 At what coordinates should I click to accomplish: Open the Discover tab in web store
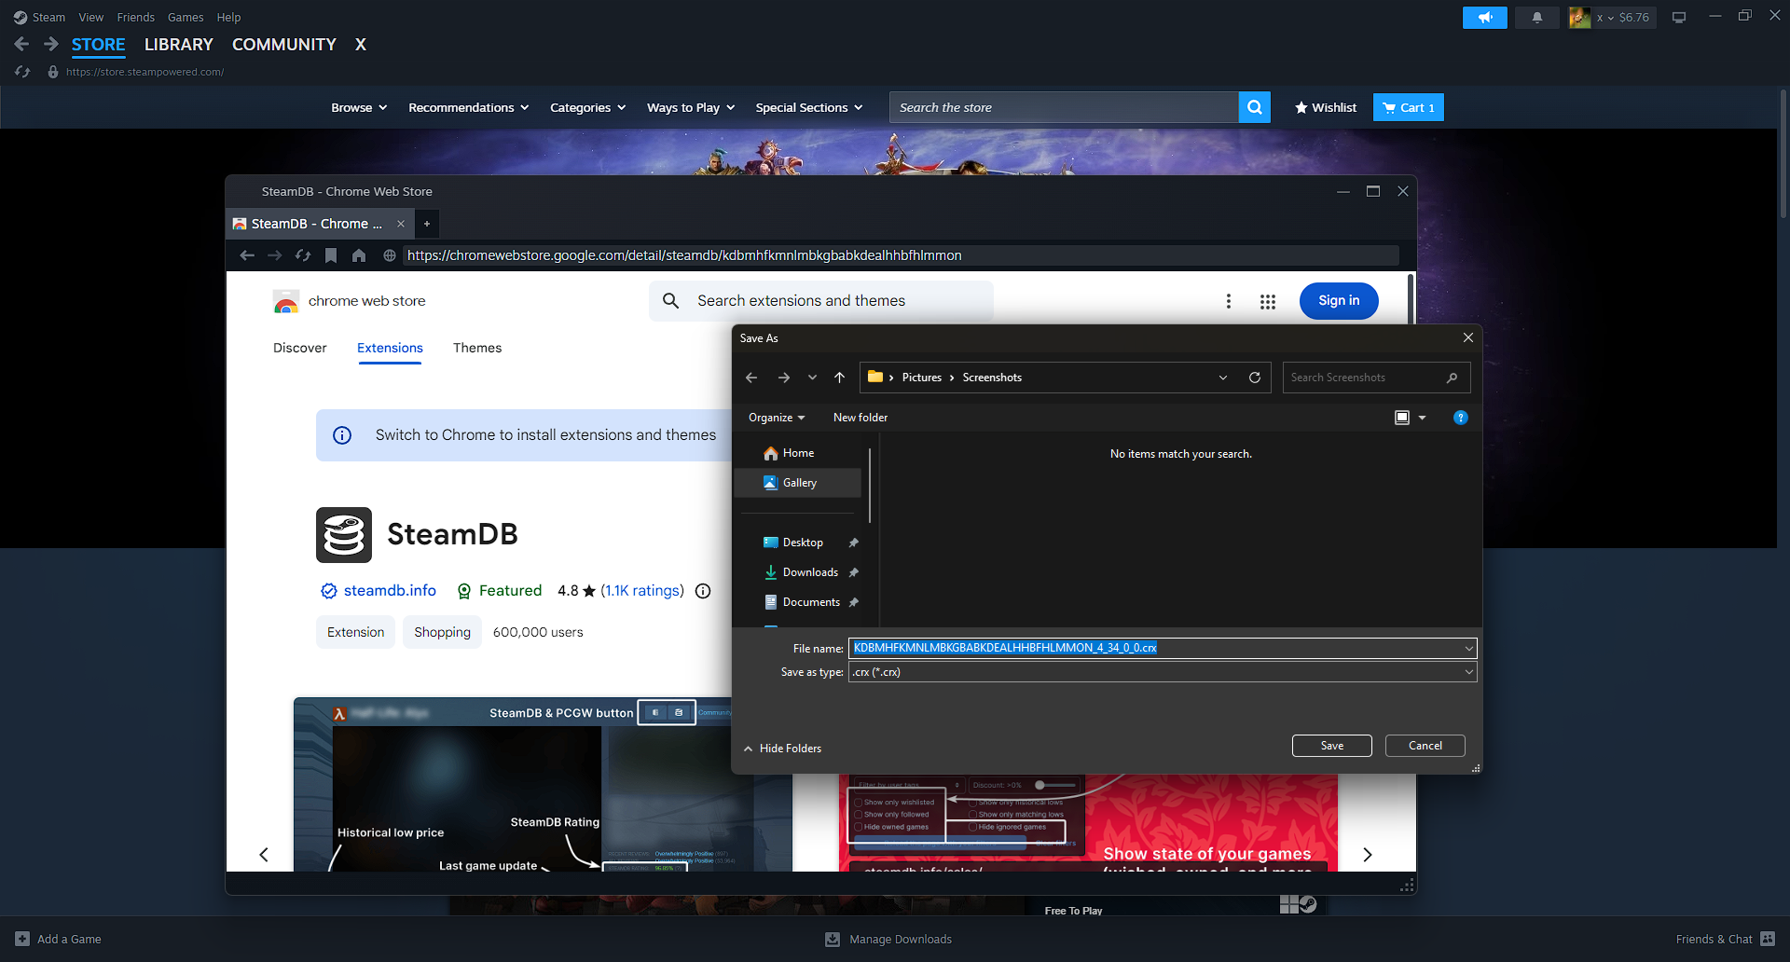300,348
